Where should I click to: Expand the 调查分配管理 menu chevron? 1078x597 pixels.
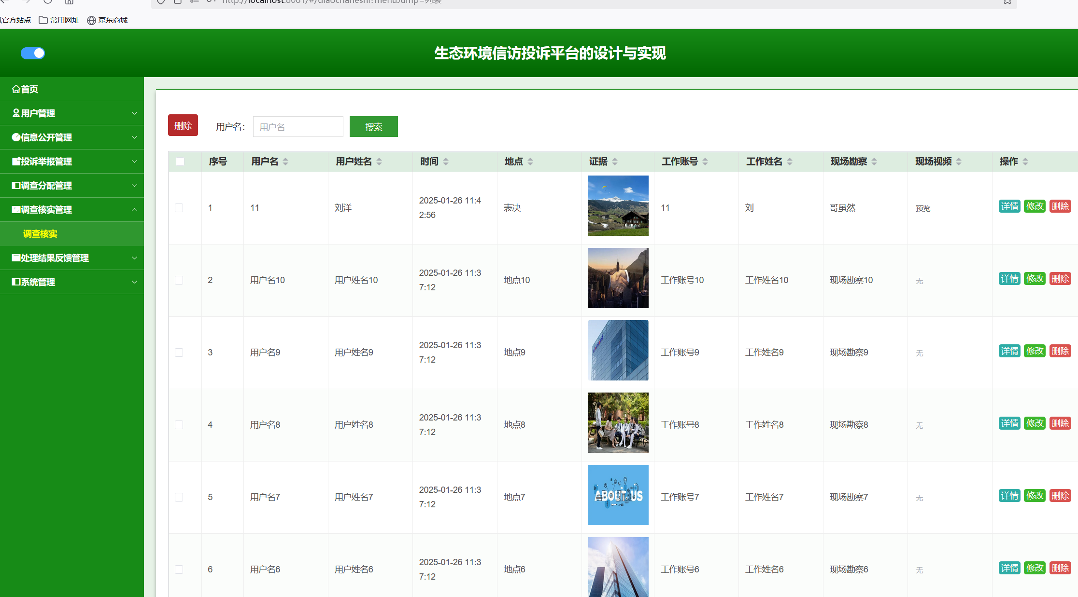(134, 186)
